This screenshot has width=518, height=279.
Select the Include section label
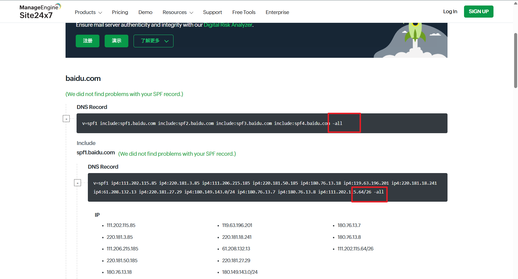pyautogui.click(x=86, y=143)
